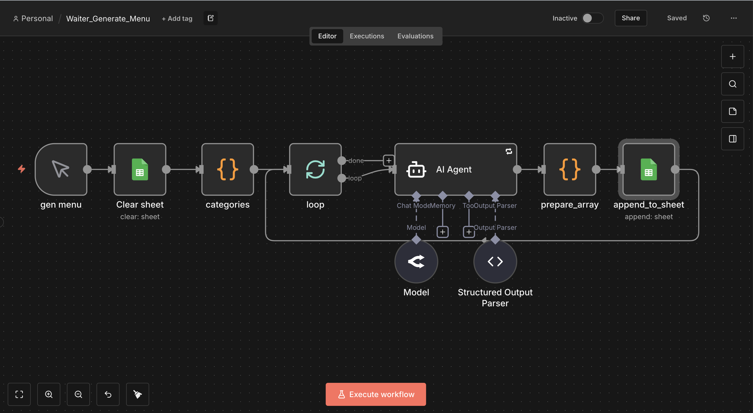Open the add node plus panel
The width and height of the screenshot is (753, 413).
732,56
